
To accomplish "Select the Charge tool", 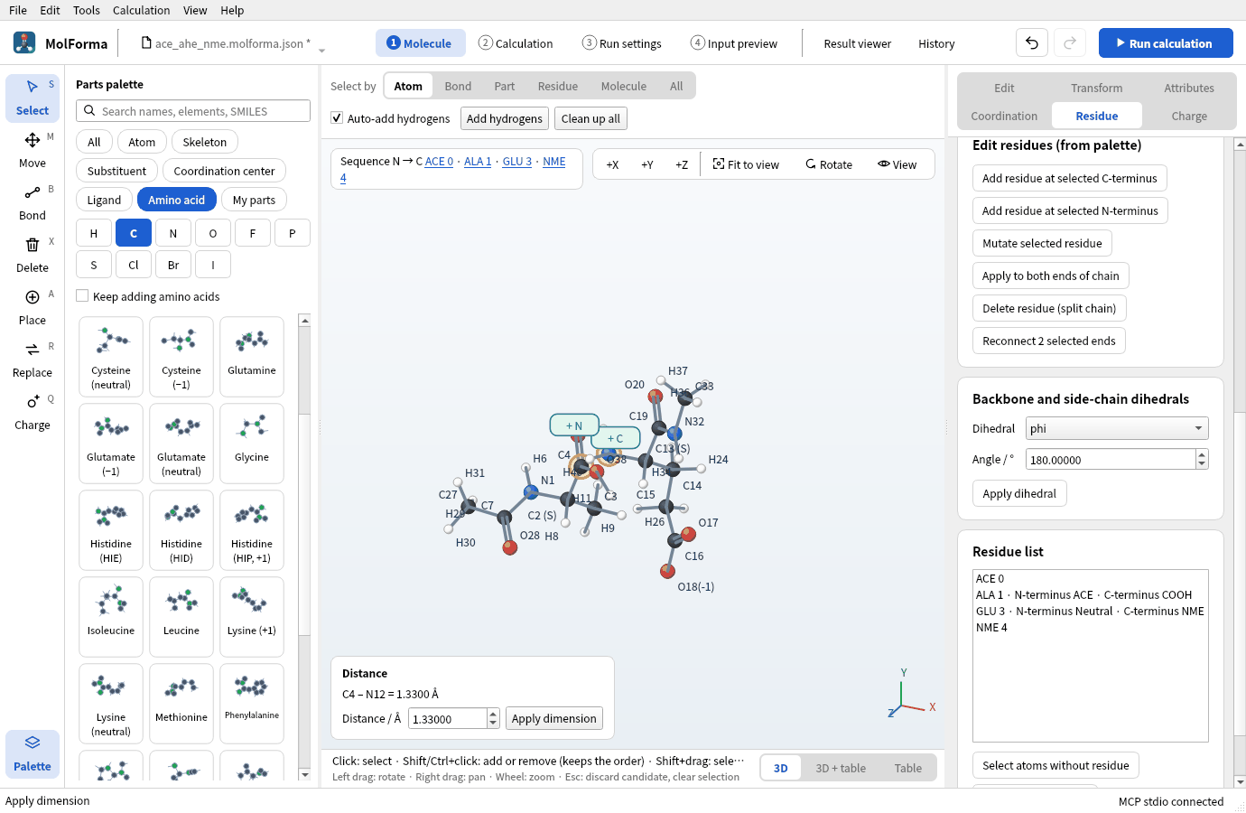I will click(33, 412).
